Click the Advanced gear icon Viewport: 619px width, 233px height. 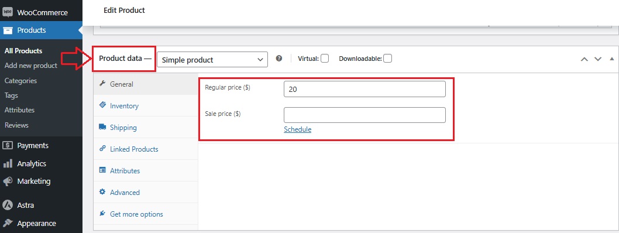(102, 192)
